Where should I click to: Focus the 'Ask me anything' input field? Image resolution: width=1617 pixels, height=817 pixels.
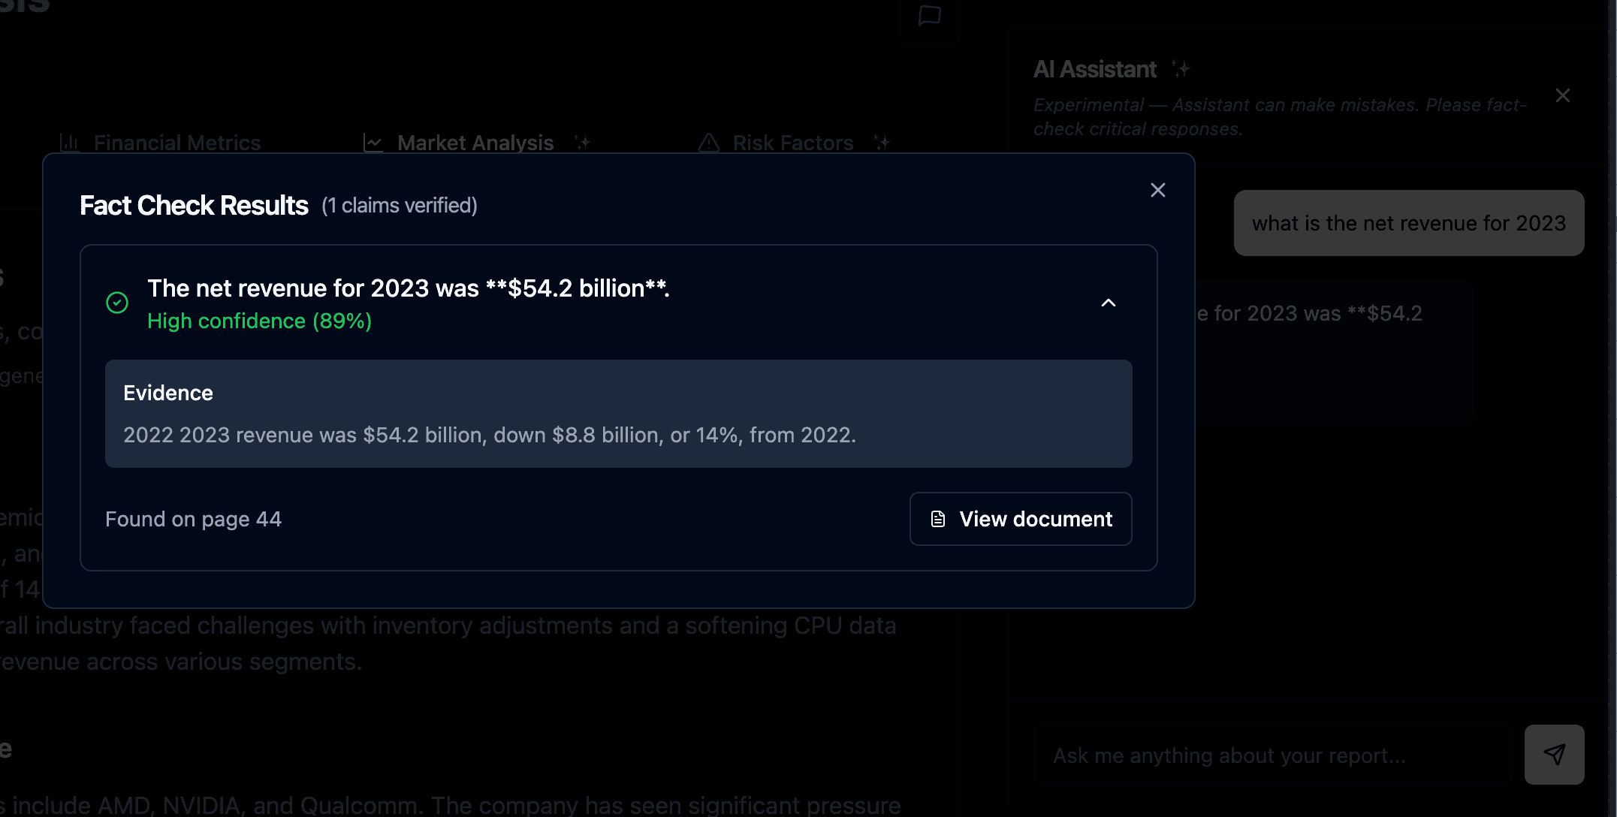[x=1273, y=755]
